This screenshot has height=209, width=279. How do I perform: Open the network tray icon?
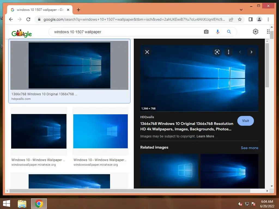(x=247, y=204)
